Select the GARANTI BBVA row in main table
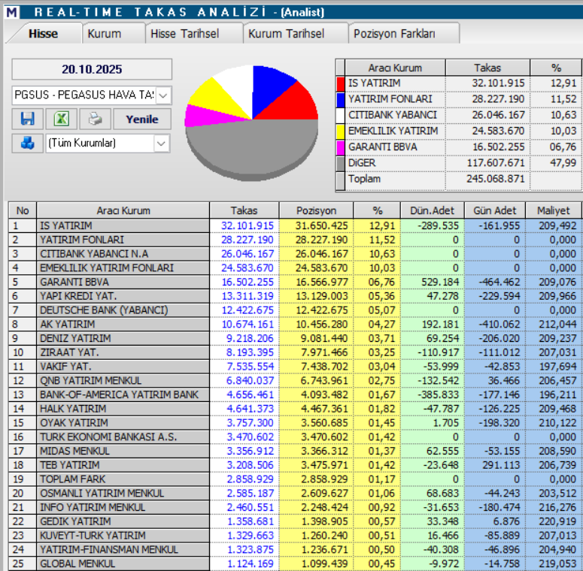The width and height of the screenshot is (583, 571). click(295, 282)
